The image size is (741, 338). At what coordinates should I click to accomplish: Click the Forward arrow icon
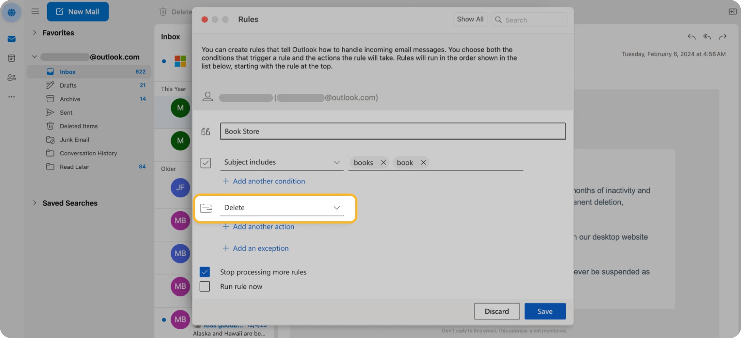pos(723,37)
